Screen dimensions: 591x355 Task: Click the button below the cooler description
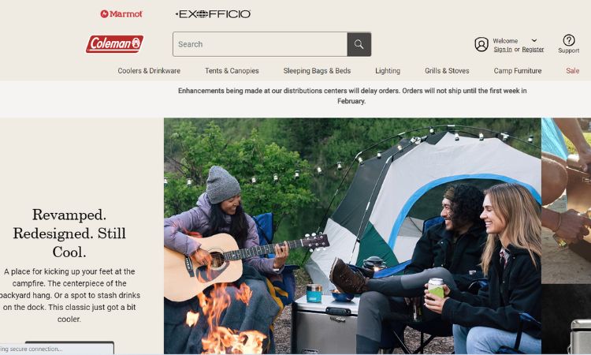[x=69, y=347]
